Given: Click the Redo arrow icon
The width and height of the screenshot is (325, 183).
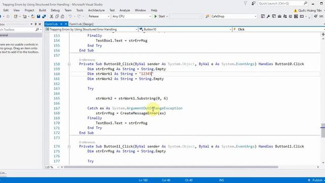Looking at the screenshot, I should [x=79, y=16].
